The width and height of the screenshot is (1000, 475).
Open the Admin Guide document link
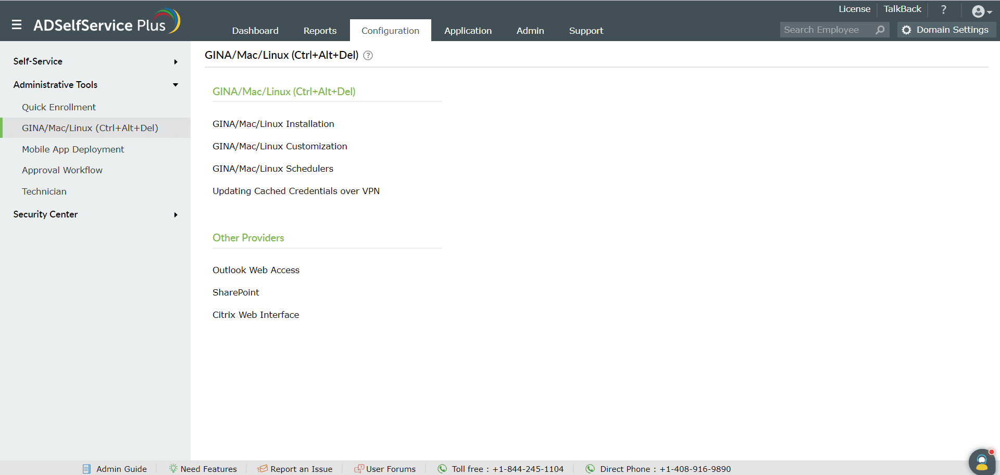tap(115, 469)
